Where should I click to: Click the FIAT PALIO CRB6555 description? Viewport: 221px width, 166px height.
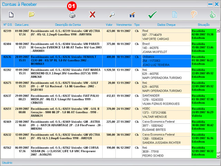(65, 99)
